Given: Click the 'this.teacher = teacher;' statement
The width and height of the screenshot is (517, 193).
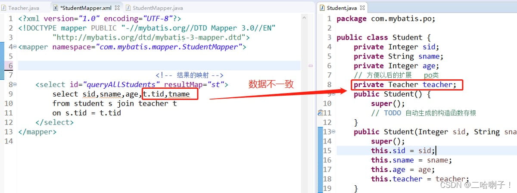Looking at the screenshot, I should pos(420,179).
